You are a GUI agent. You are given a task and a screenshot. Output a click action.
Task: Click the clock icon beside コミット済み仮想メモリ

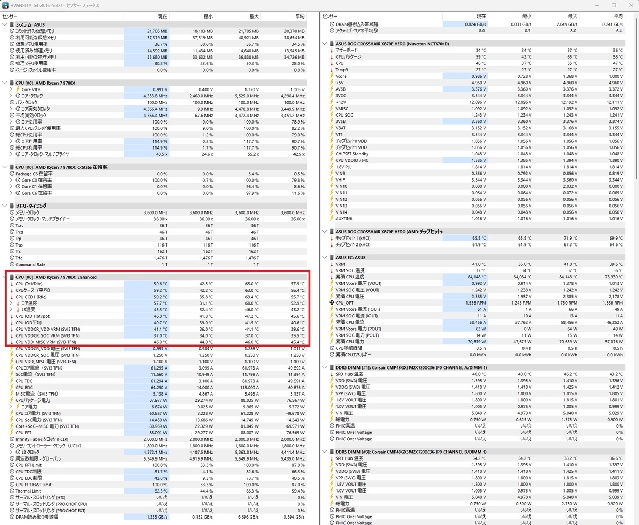pyautogui.click(x=12, y=31)
